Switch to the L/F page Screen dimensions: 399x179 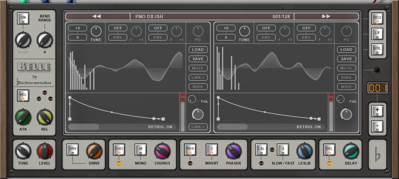click(x=377, y=34)
